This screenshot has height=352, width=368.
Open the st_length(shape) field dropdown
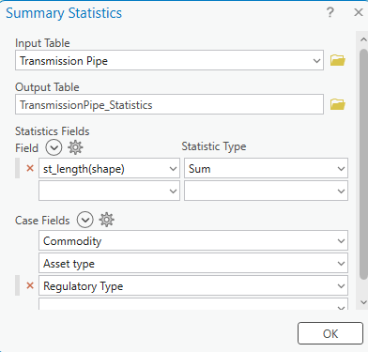click(173, 169)
